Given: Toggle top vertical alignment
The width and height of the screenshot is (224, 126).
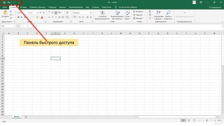Looking at the screenshot, I should [x=49, y=13].
